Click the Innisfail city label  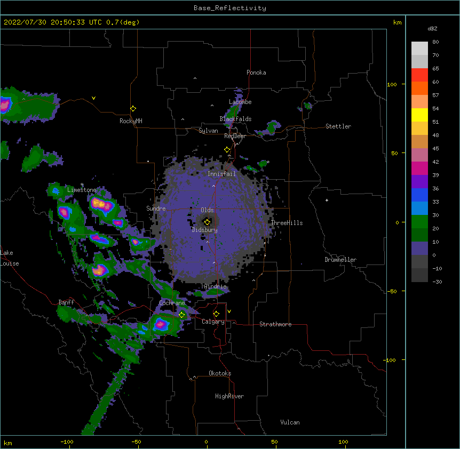click(221, 174)
